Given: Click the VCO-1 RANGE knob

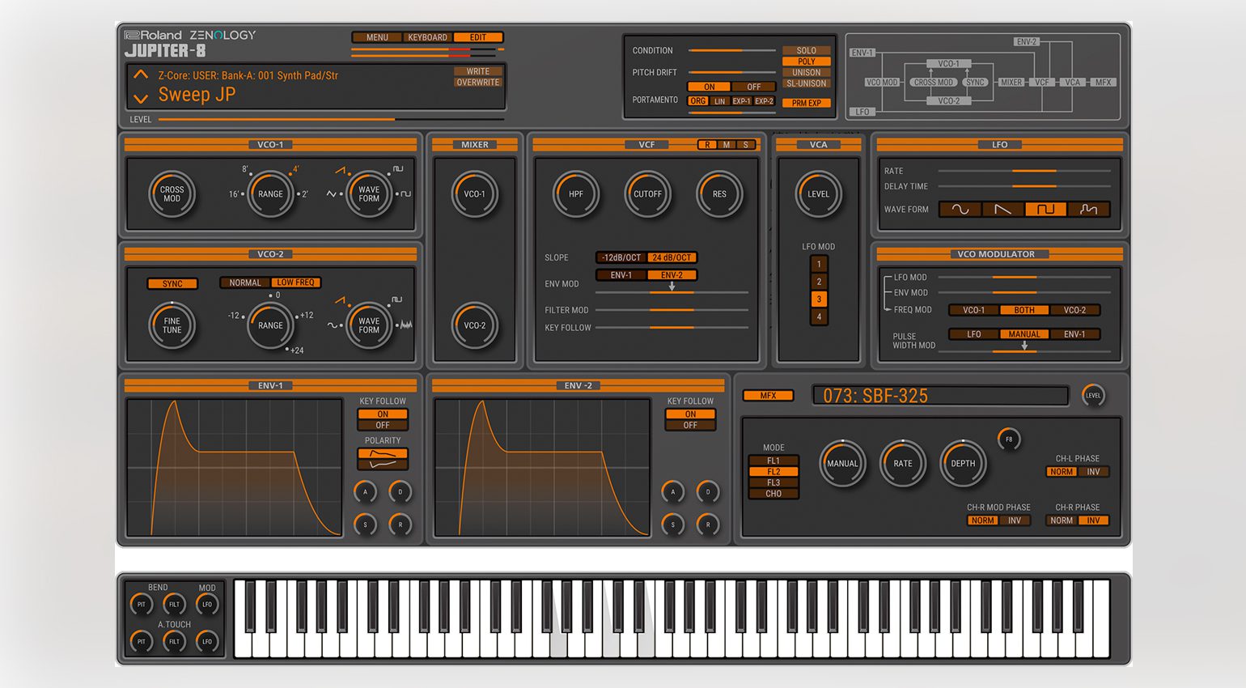Looking at the screenshot, I should 270,194.
